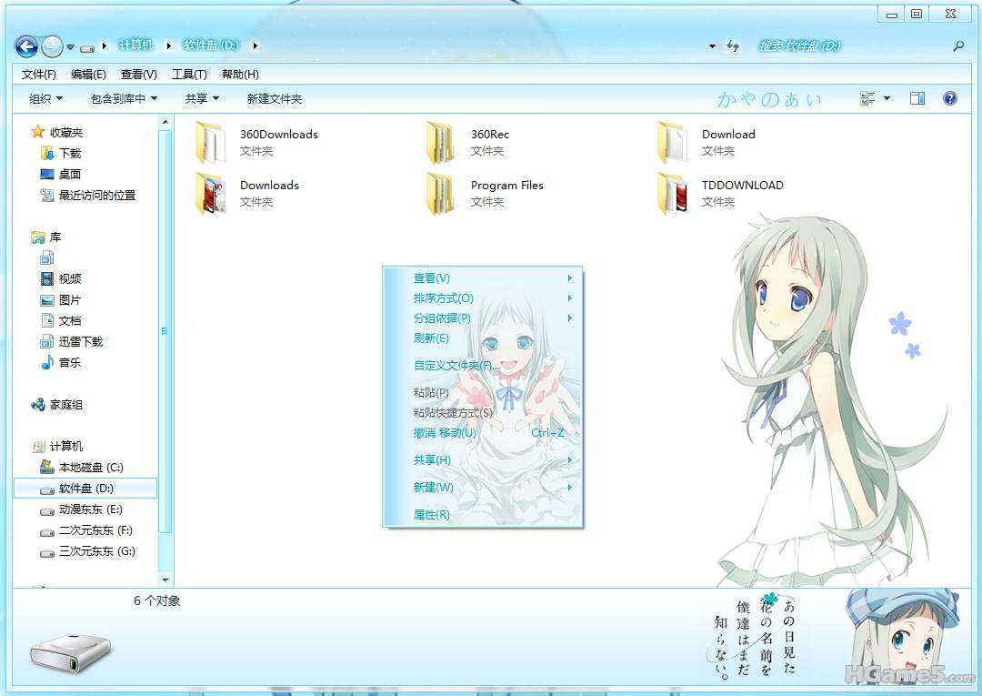Click the refresh icon beside the address bar
The image size is (982, 696).
click(x=733, y=45)
